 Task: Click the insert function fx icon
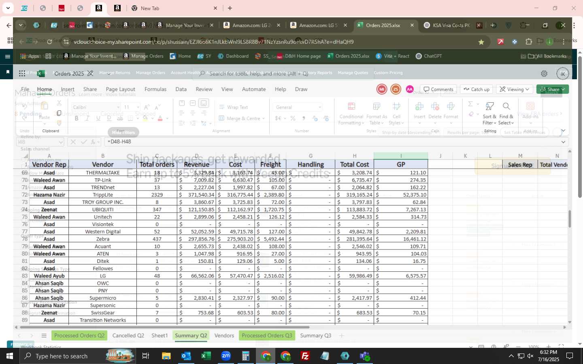point(94,142)
